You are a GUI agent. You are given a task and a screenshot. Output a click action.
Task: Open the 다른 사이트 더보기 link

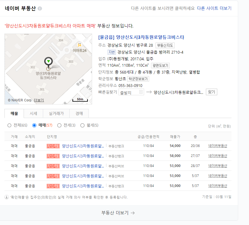tap(214, 8)
